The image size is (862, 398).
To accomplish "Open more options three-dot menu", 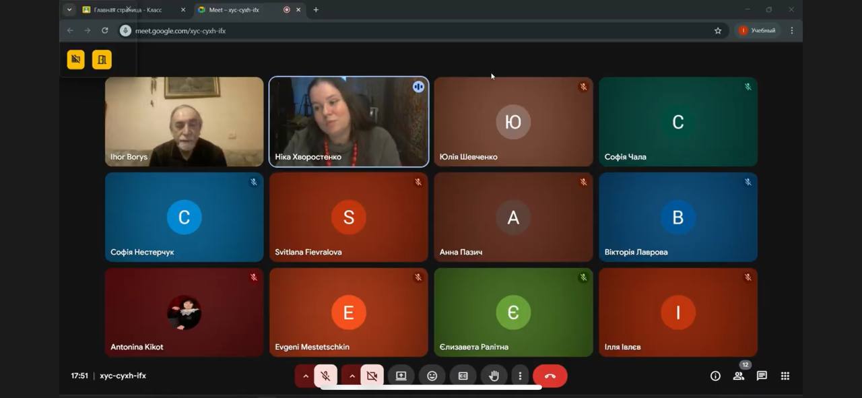I will coord(520,376).
